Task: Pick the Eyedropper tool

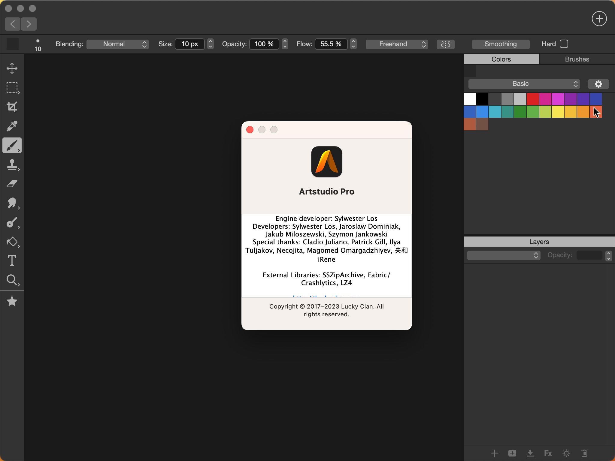Action: tap(12, 126)
